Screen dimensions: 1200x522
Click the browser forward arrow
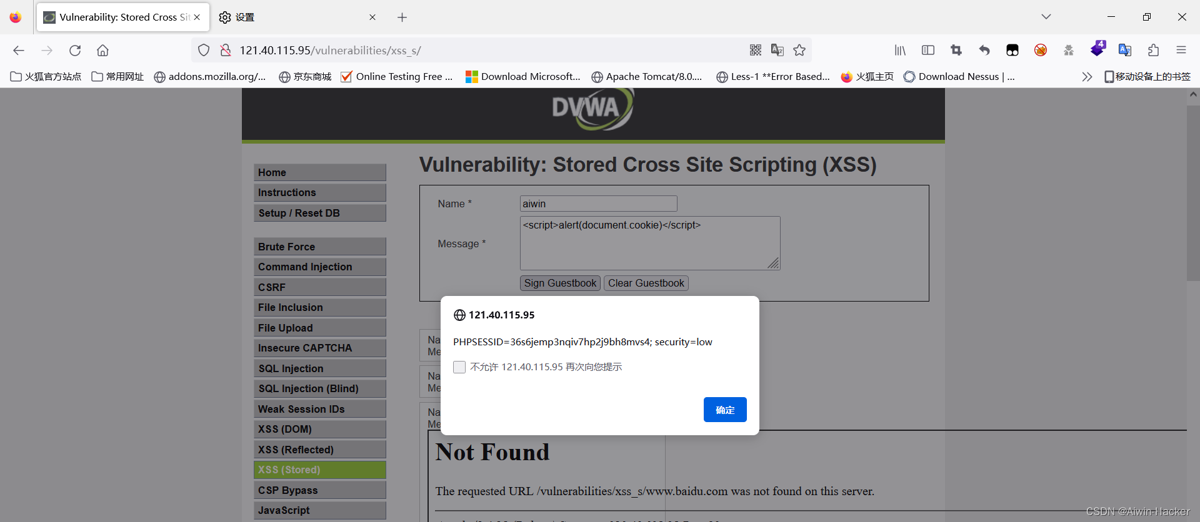47,51
